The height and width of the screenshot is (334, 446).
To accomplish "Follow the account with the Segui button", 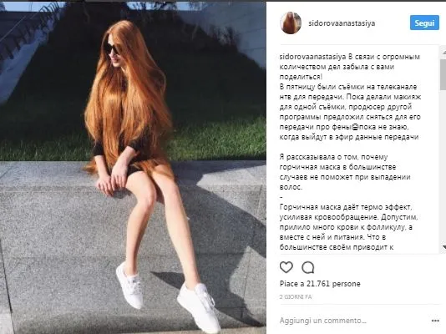I will 424,23.
